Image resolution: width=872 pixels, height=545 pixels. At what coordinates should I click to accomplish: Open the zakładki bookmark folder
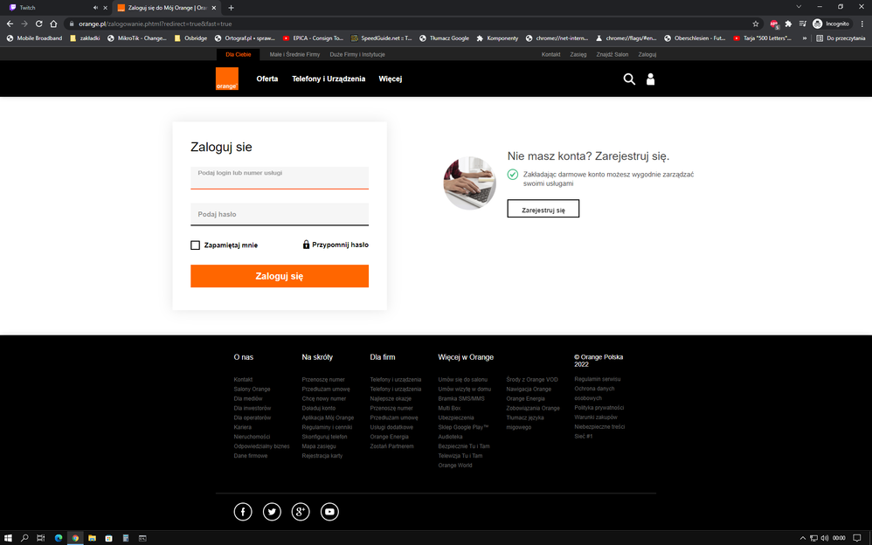85,38
